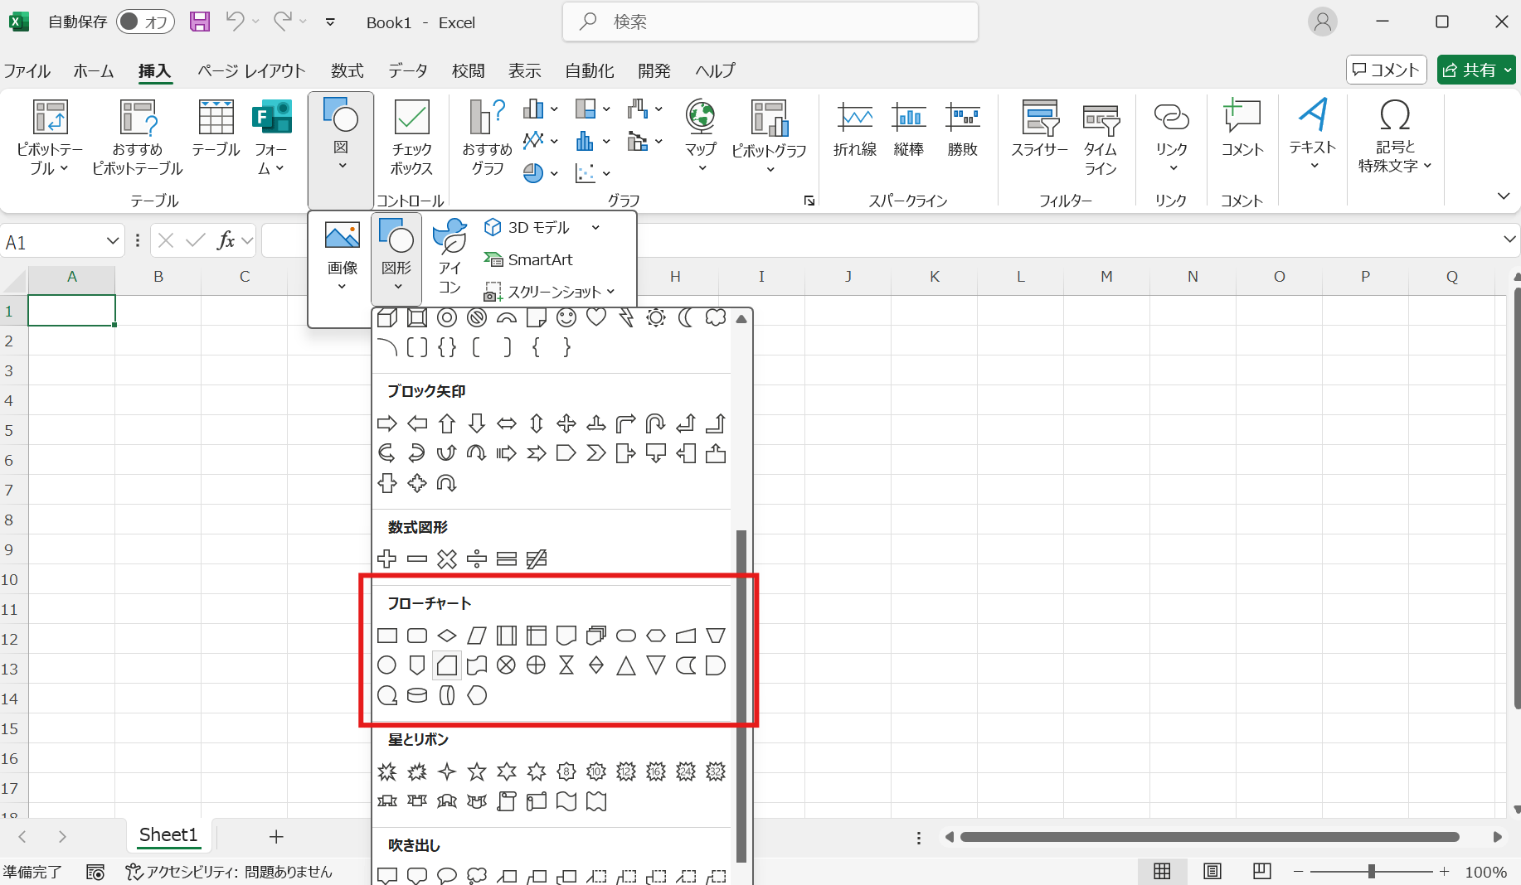This screenshot has width=1521, height=885.
Task: Open the Name Box dropdown
Action: (114, 240)
